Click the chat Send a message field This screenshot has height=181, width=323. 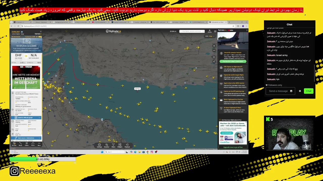[280, 91]
